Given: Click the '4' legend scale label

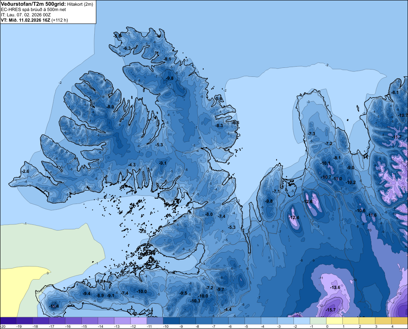Looking at the screenshot, I should (x=392, y=327).
